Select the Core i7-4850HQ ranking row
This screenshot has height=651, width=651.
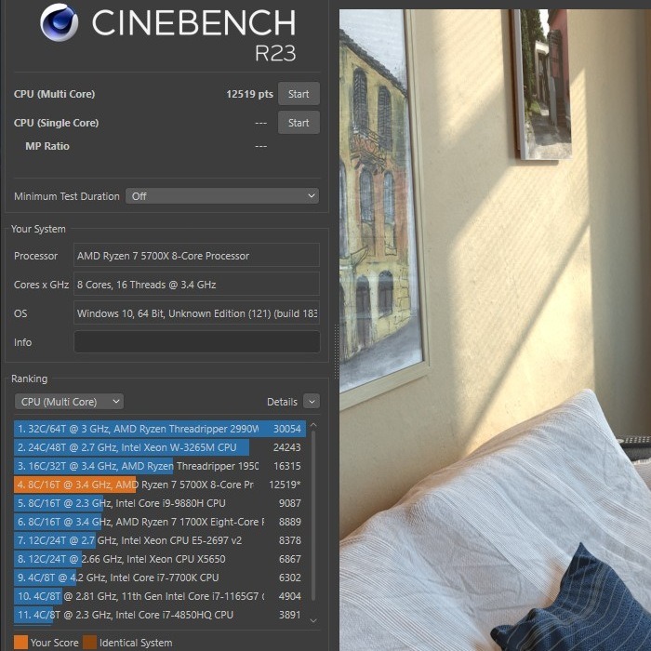tap(160, 615)
